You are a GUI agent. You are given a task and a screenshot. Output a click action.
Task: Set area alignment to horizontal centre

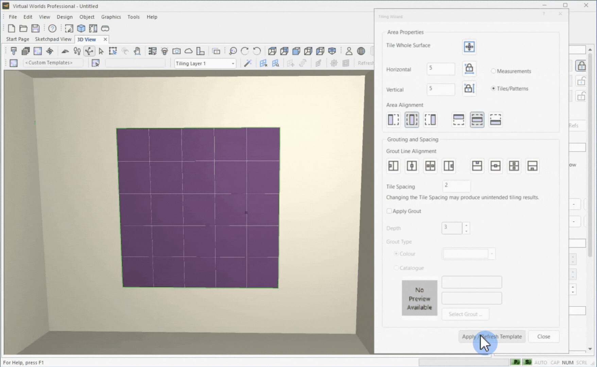click(412, 120)
